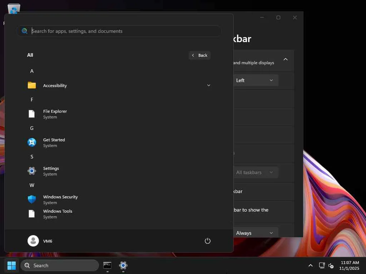Select the Windows Security entry text

coord(60,197)
